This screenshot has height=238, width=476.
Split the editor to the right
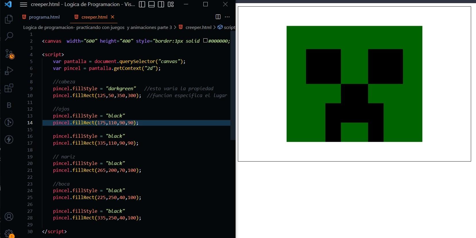click(218, 17)
